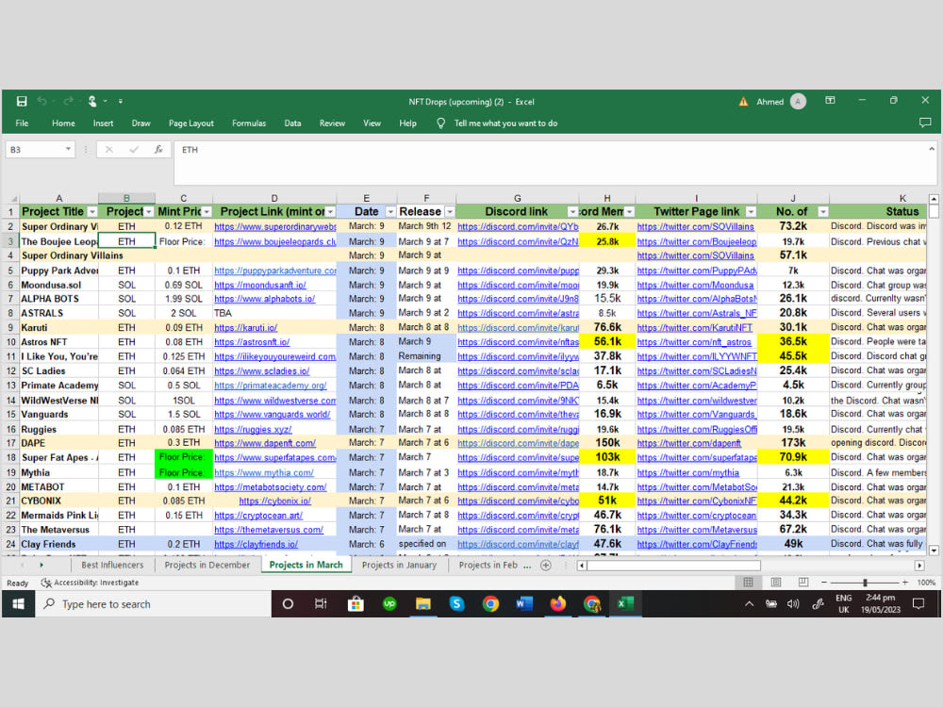Open the Formulas ribbon tab
Image resolution: width=943 pixels, height=707 pixels.
249,123
